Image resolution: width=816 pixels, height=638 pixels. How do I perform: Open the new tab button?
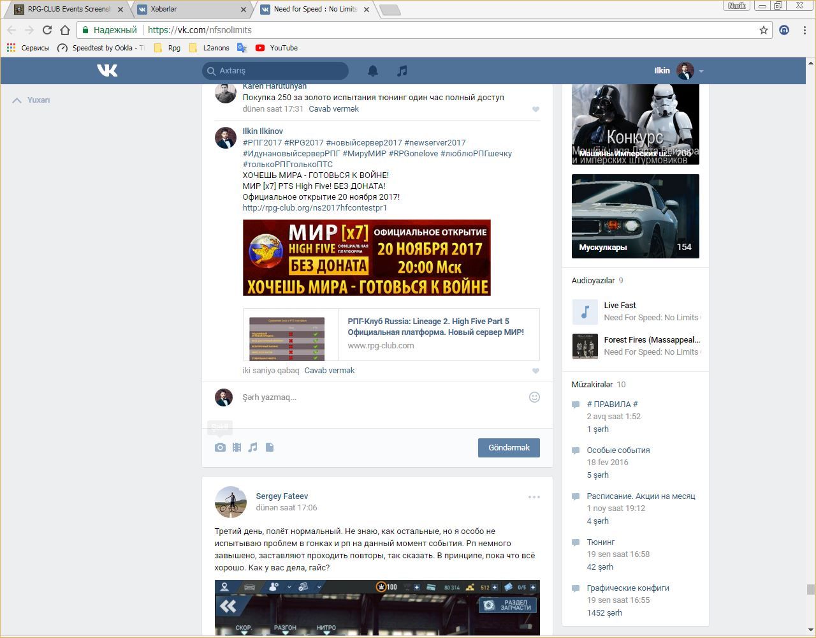pyautogui.click(x=390, y=10)
